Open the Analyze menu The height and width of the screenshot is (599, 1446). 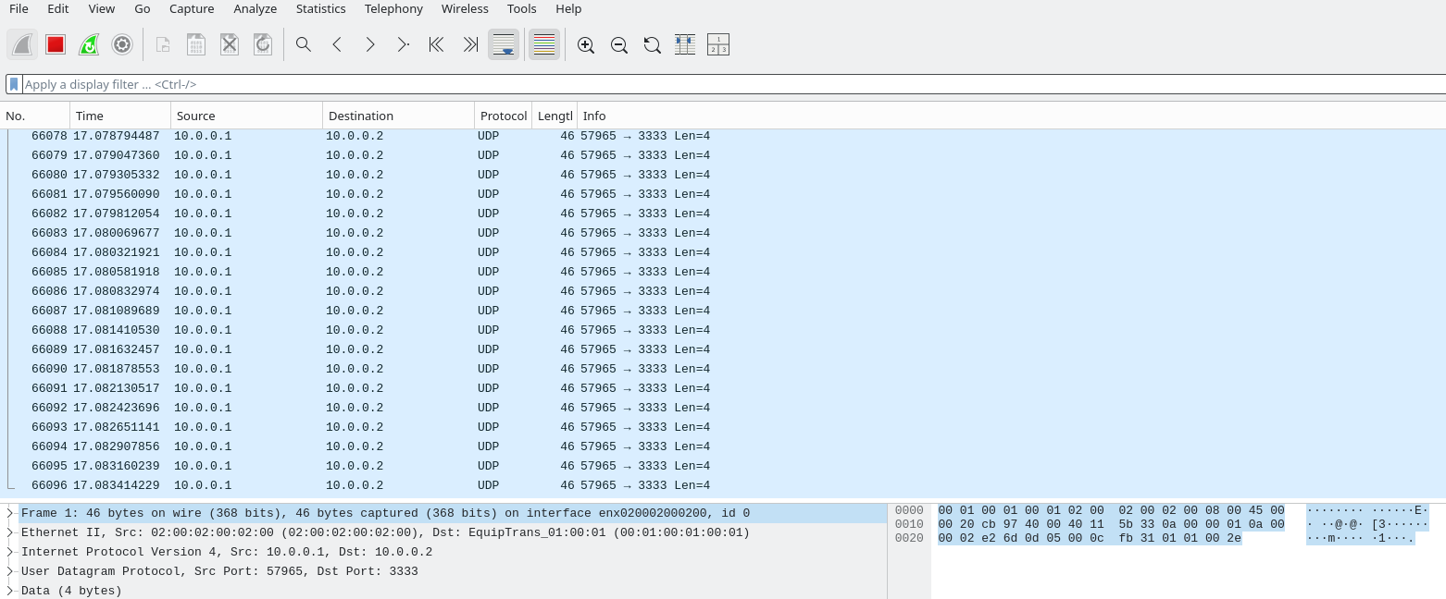pos(255,8)
